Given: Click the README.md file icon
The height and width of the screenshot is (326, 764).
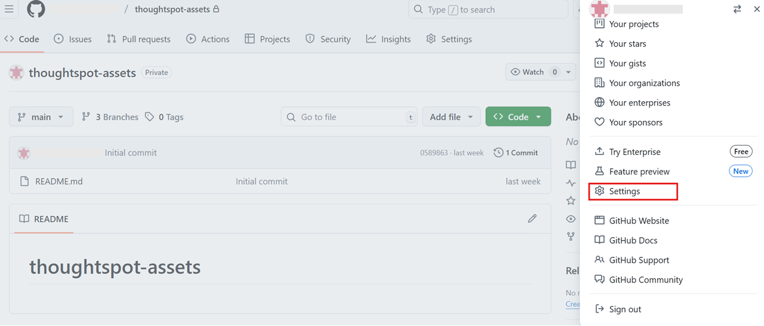Looking at the screenshot, I should coord(24,181).
